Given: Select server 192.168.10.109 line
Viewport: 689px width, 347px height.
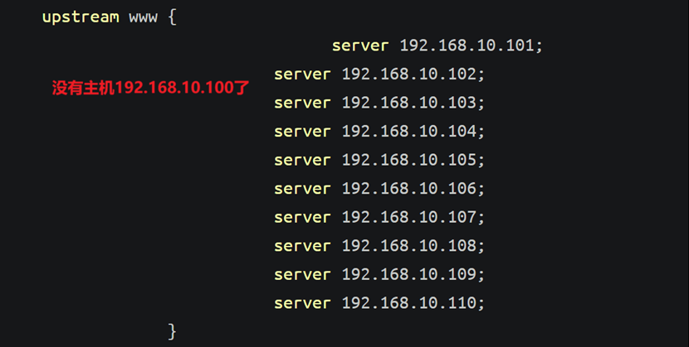Looking at the screenshot, I should point(379,274).
